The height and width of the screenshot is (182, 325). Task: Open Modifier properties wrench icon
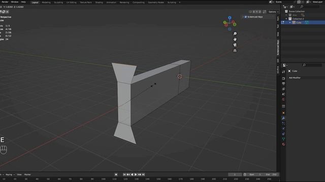coord(283,118)
